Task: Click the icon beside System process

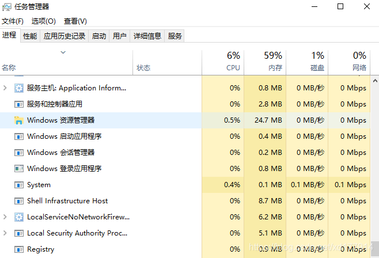Action: point(19,185)
